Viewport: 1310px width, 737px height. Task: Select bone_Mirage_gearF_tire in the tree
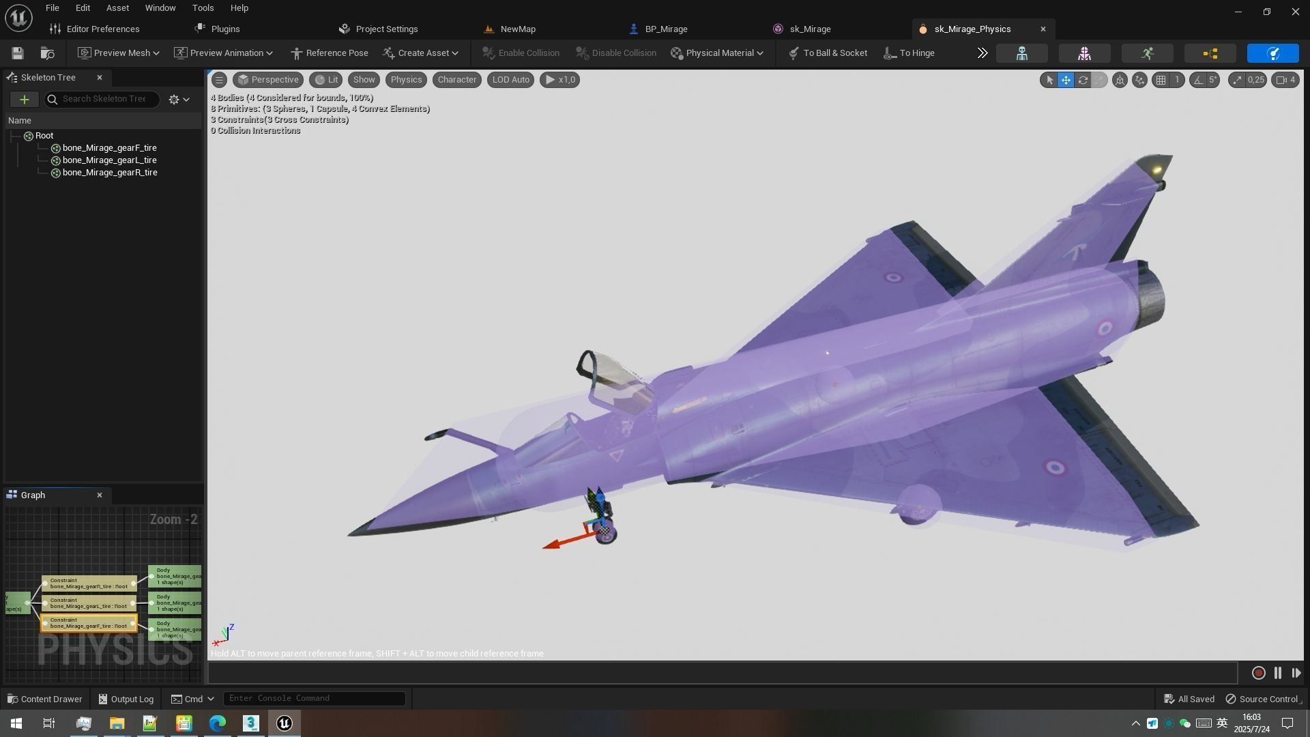point(109,148)
